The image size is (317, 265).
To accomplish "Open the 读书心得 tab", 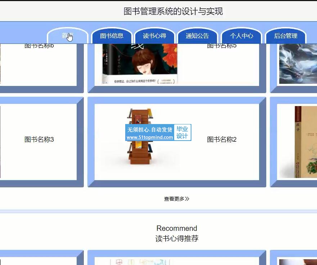I will 154,36.
